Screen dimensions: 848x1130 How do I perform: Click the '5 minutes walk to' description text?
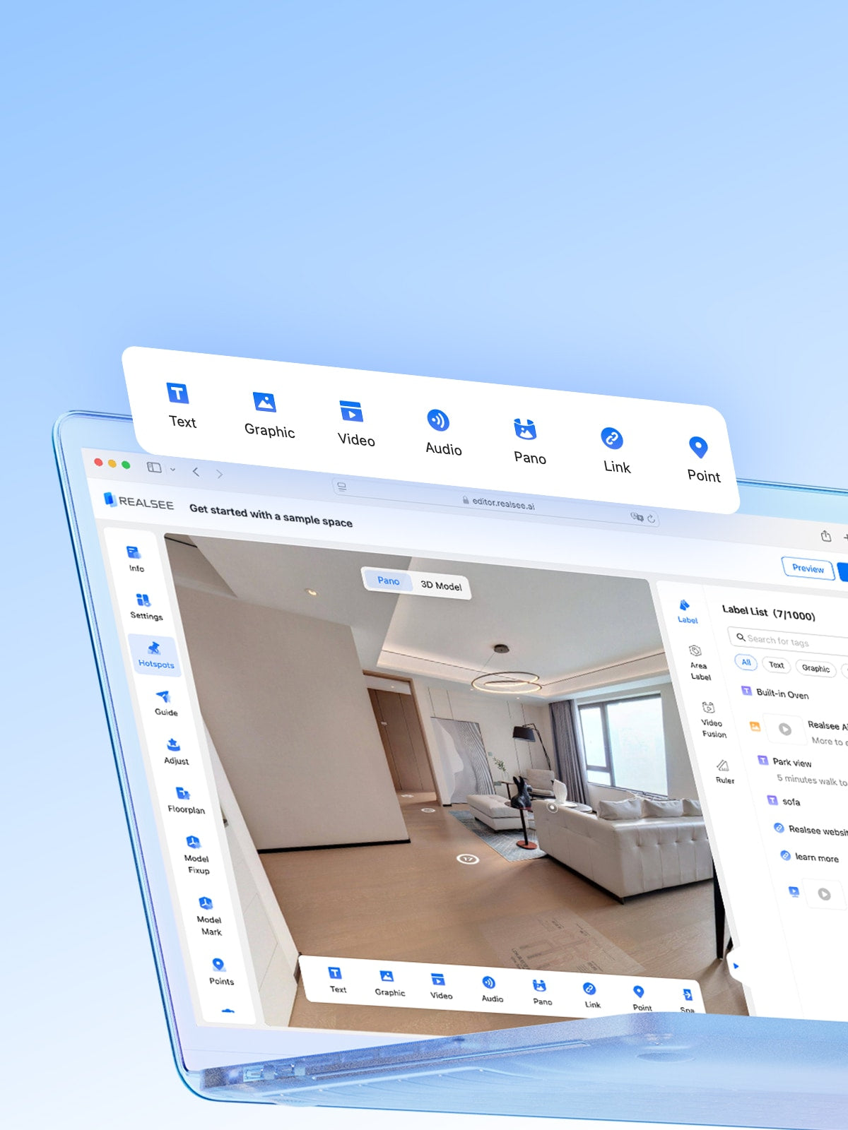(811, 780)
